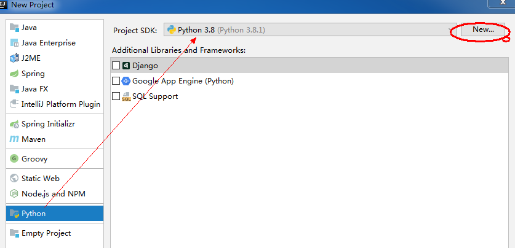
Task: Click the Groovy G icon
Action: (14, 159)
